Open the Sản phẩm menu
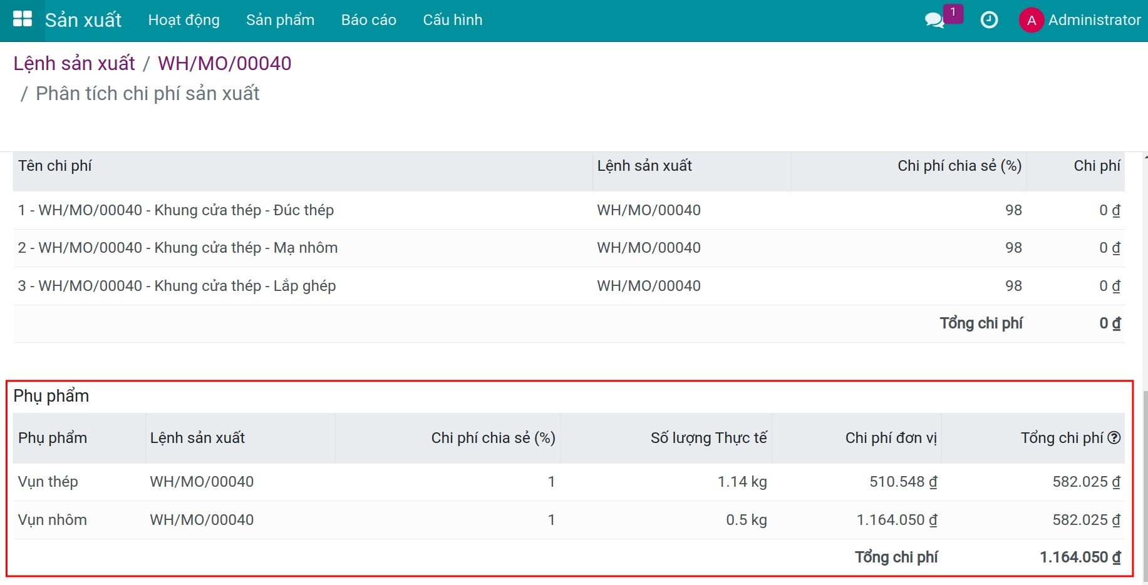The height and width of the screenshot is (585, 1148). pos(280,20)
